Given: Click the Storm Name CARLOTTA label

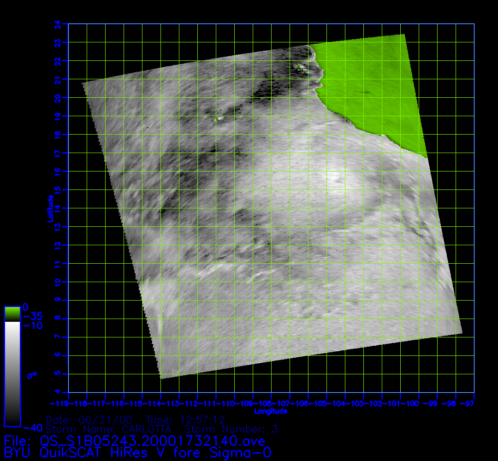Looking at the screenshot, I should click(x=109, y=429).
